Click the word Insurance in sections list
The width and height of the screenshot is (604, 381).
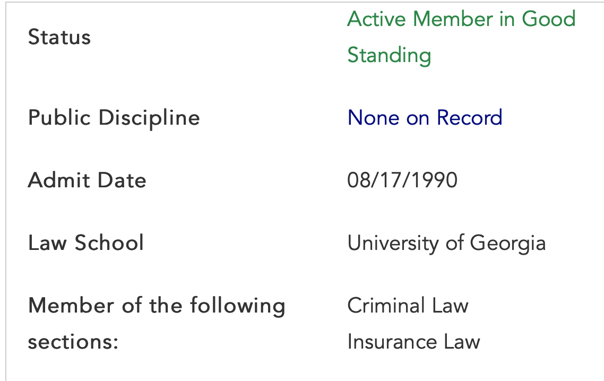pos(392,342)
